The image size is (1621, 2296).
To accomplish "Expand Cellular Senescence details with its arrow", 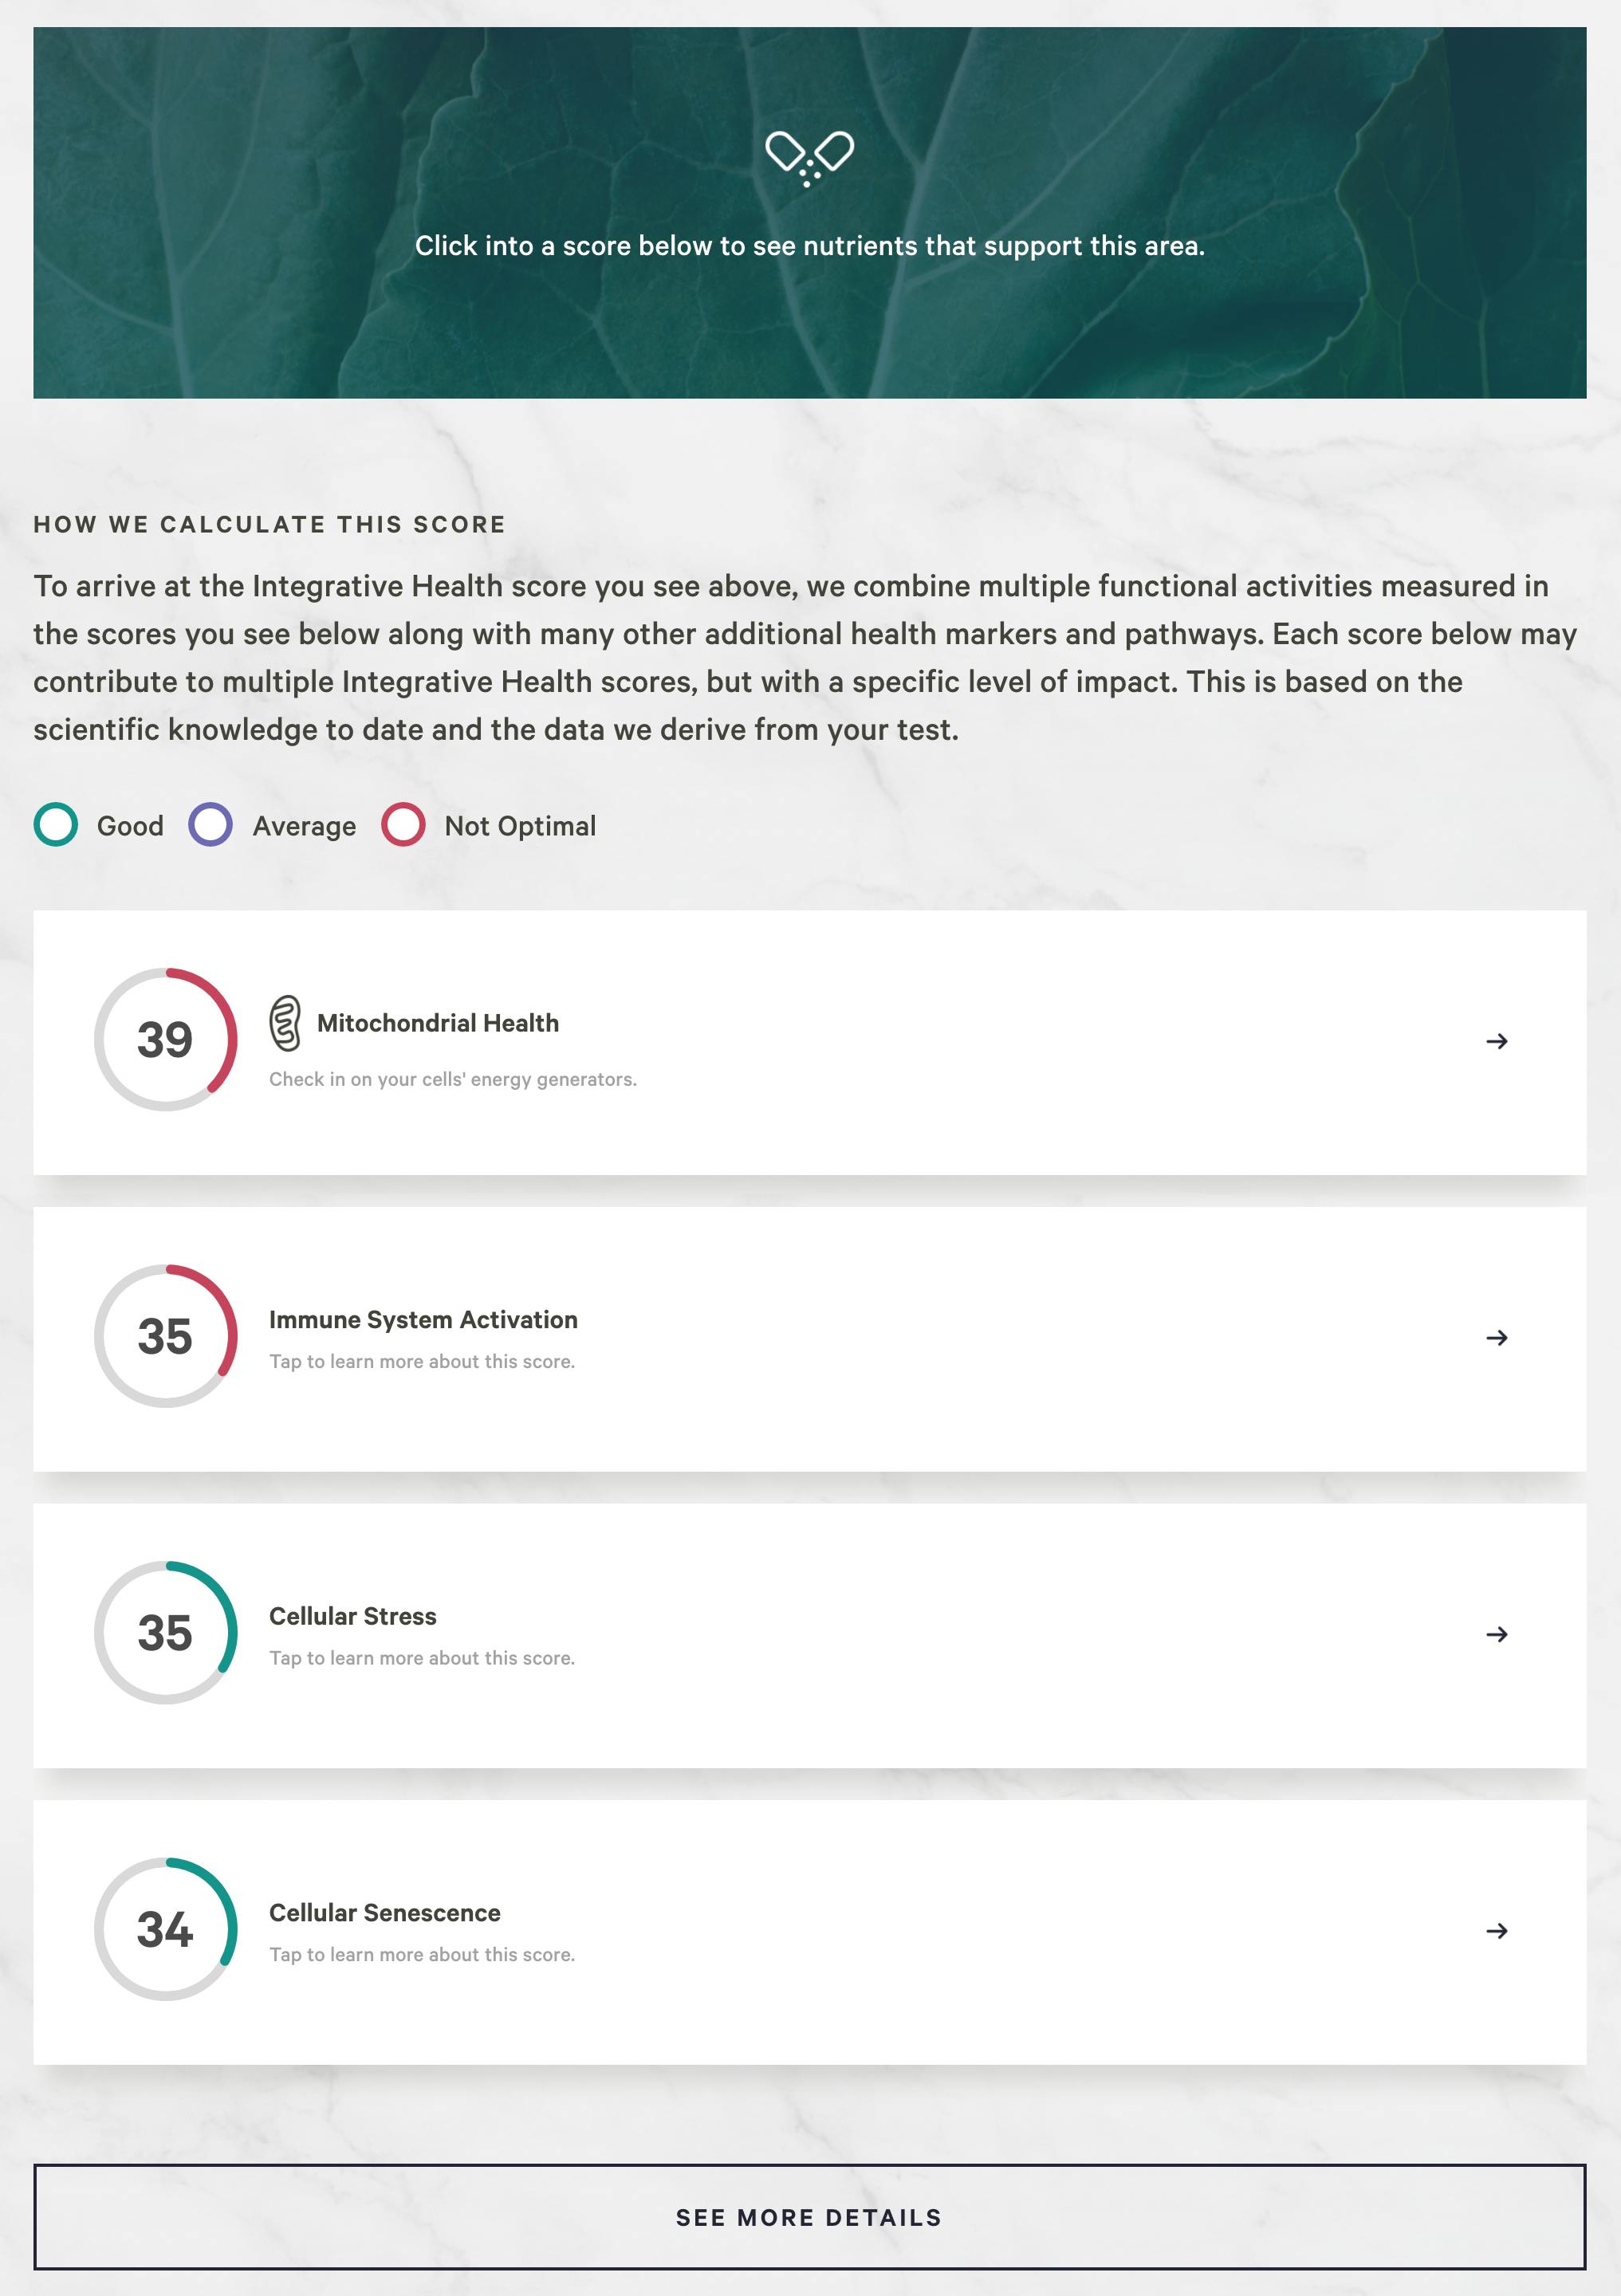I will (1497, 1930).
